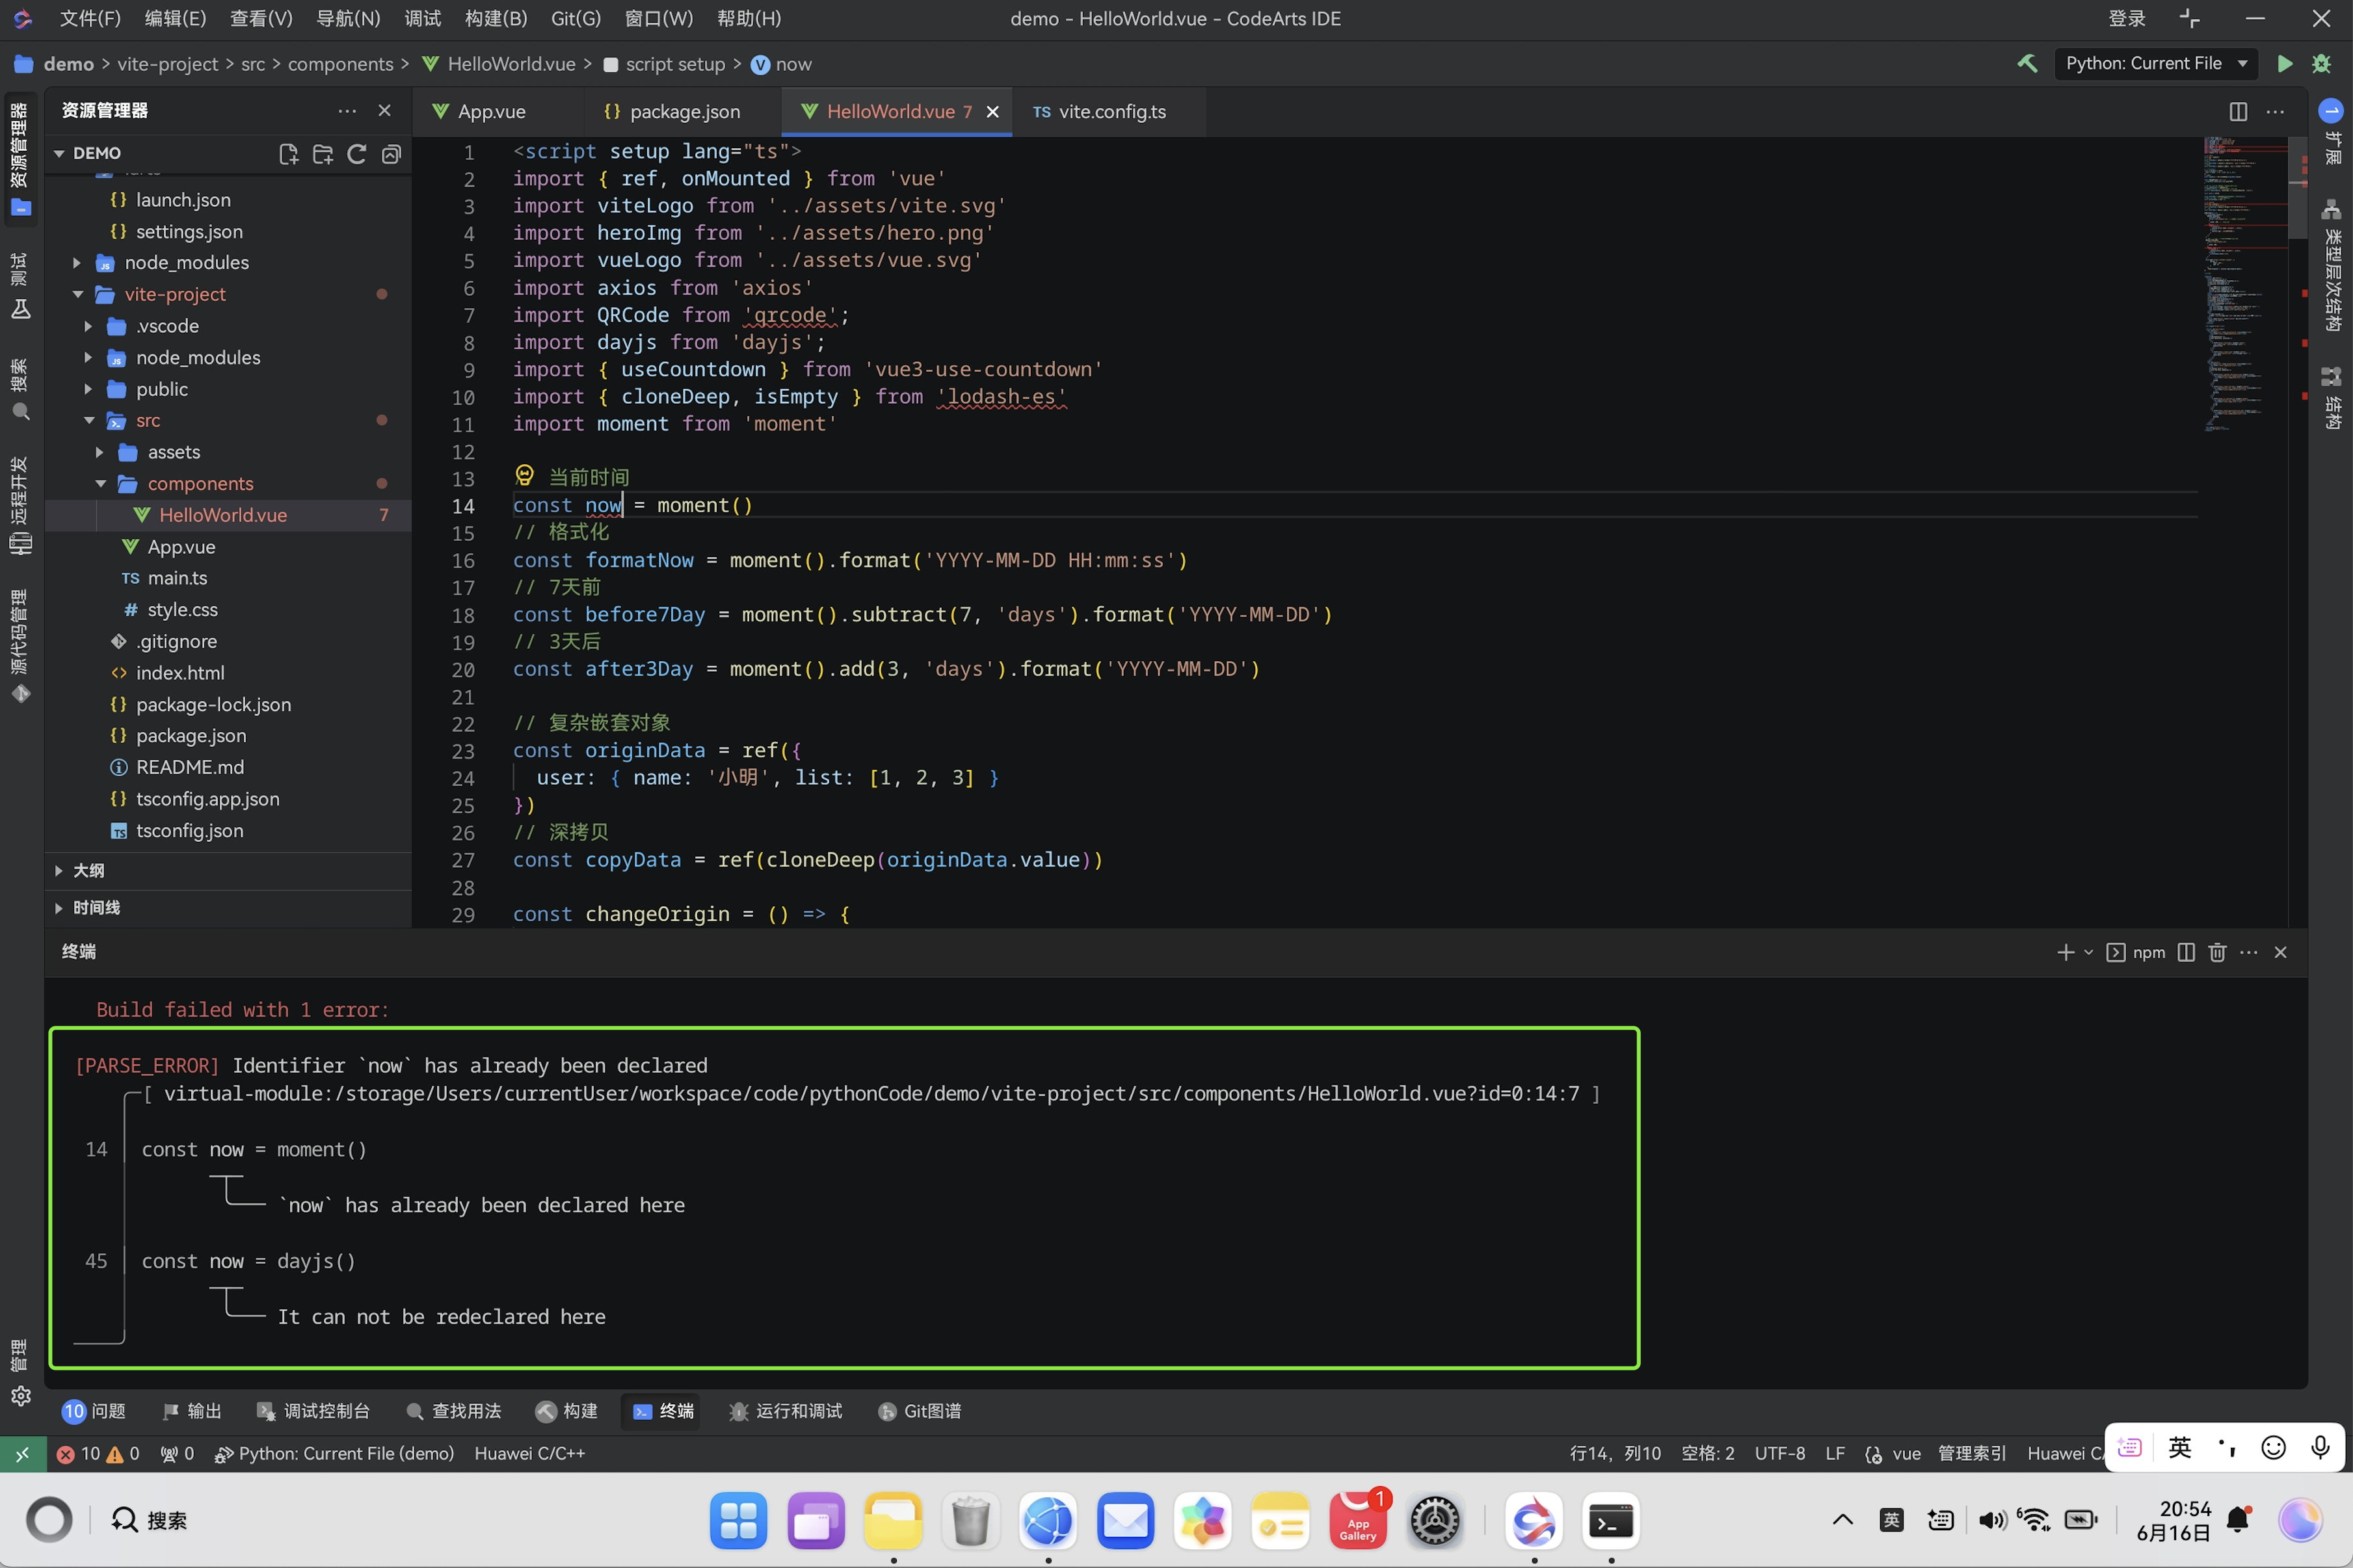
Task: Open the settings gear in activity bar
Action: point(21,1395)
